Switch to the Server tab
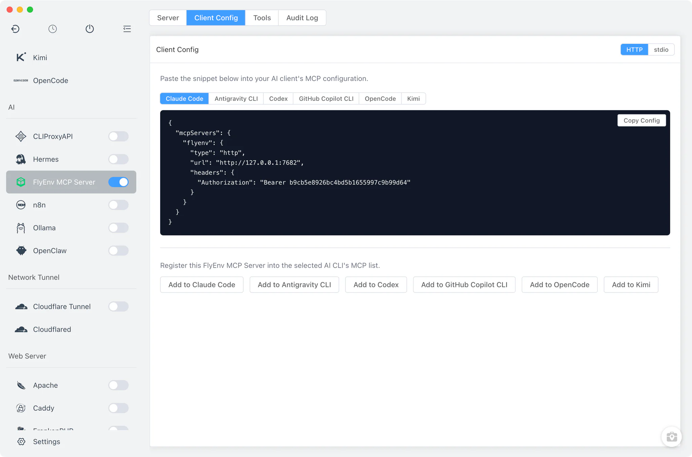 (x=168, y=18)
